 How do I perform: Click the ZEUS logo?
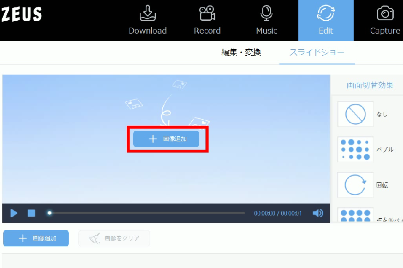pyautogui.click(x=21, y=14)
